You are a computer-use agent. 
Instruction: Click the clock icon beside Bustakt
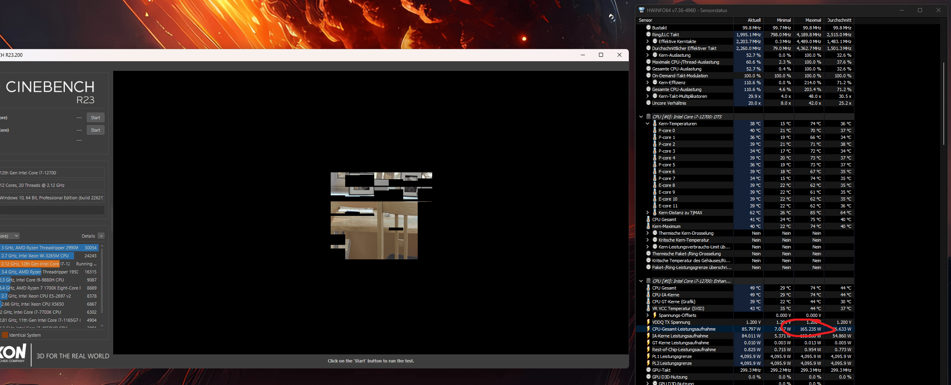click(649, 27)
